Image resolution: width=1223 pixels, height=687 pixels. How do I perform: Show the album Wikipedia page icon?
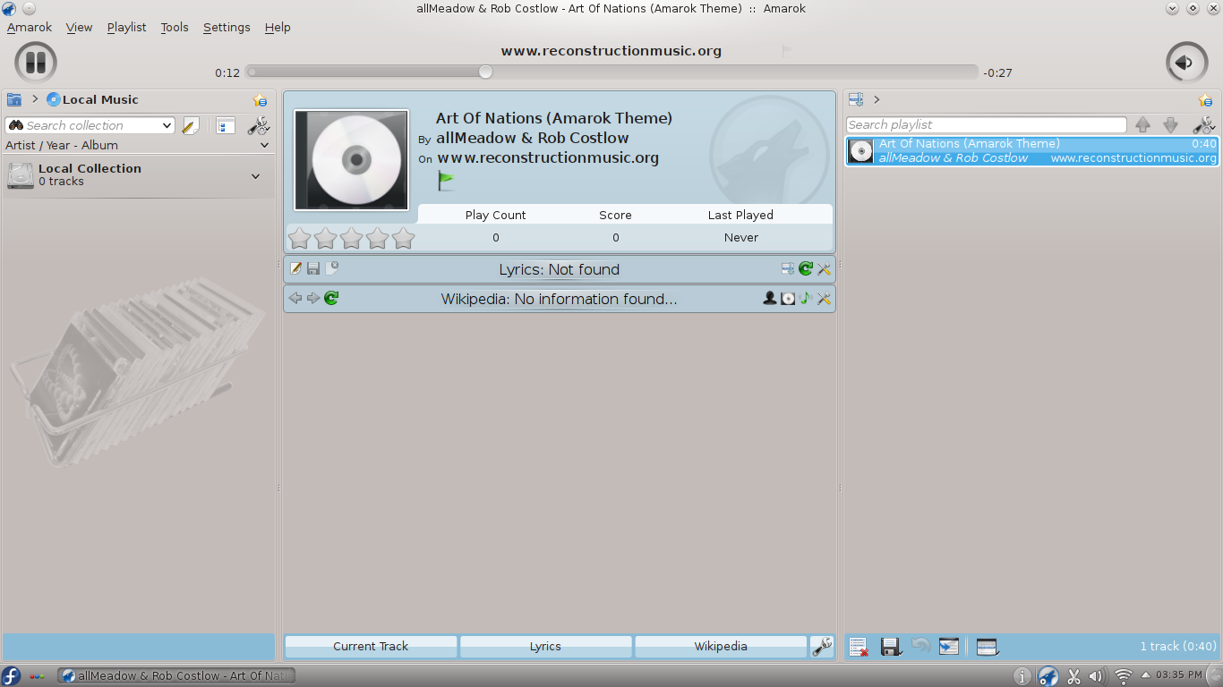click(x=788, y=298)
